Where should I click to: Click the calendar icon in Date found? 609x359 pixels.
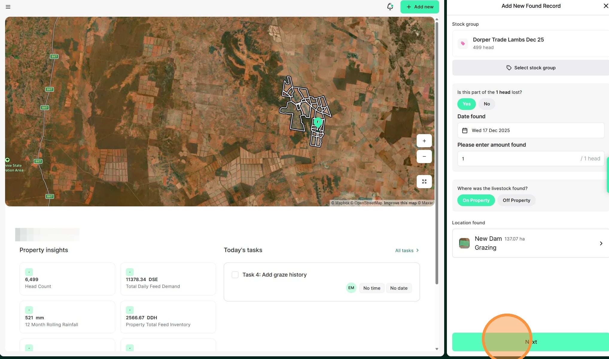(465, 131)
